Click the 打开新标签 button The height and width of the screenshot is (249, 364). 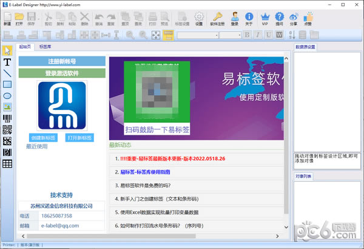tap(79, 138)
